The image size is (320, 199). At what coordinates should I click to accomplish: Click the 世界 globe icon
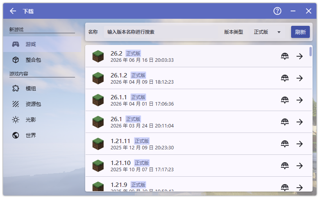(16, 135)
